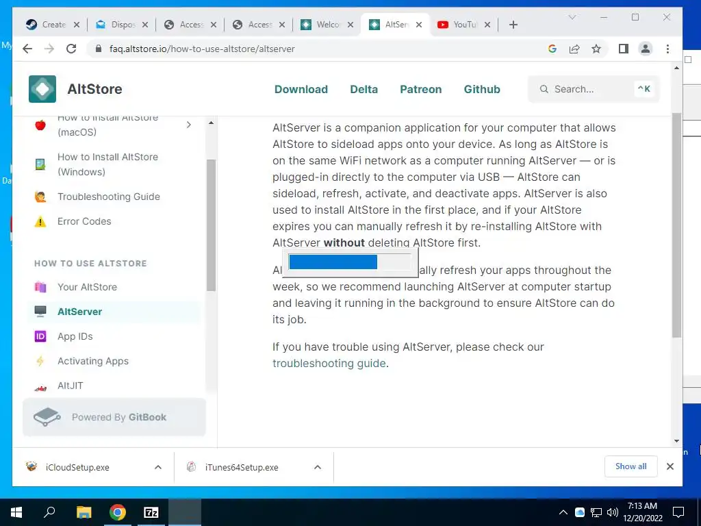Open the notification center icon
Image resolution: width=701 pixels, height=526 pixels.
[x=678, y=512]
